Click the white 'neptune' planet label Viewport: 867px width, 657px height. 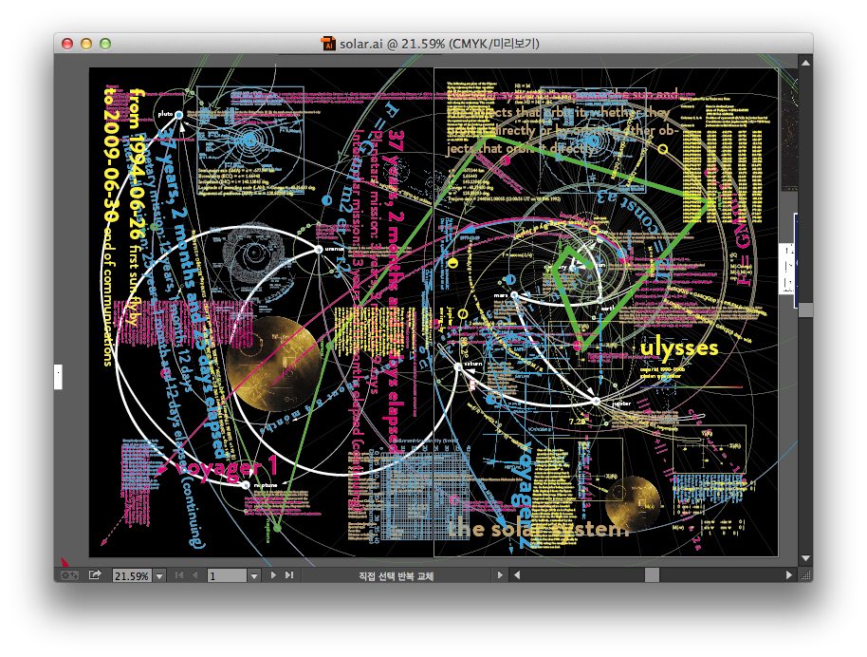coord(266,485)
